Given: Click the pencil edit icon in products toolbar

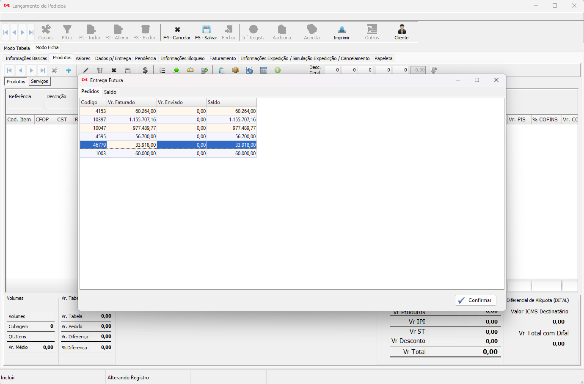Looking at the screenshot, I should pyautogui.click(x=86, y=70).
